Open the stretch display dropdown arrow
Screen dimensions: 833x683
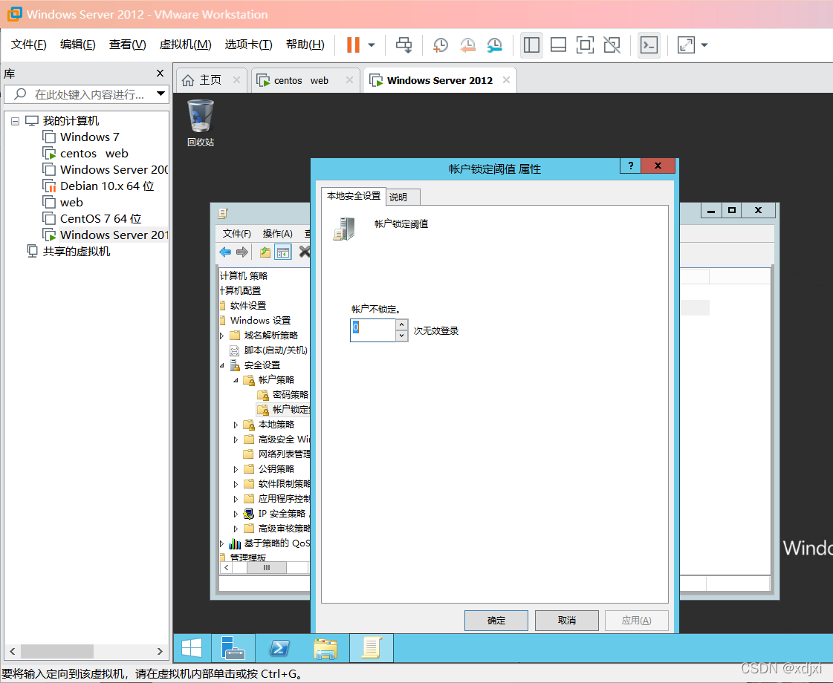coord(704,45)
